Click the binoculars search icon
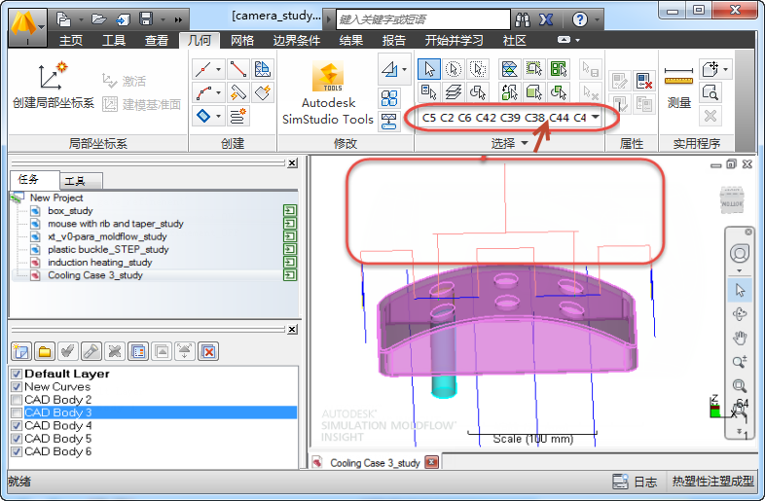Image resolution: width=765 pixels, height=501 pixels. pos(523,19)
